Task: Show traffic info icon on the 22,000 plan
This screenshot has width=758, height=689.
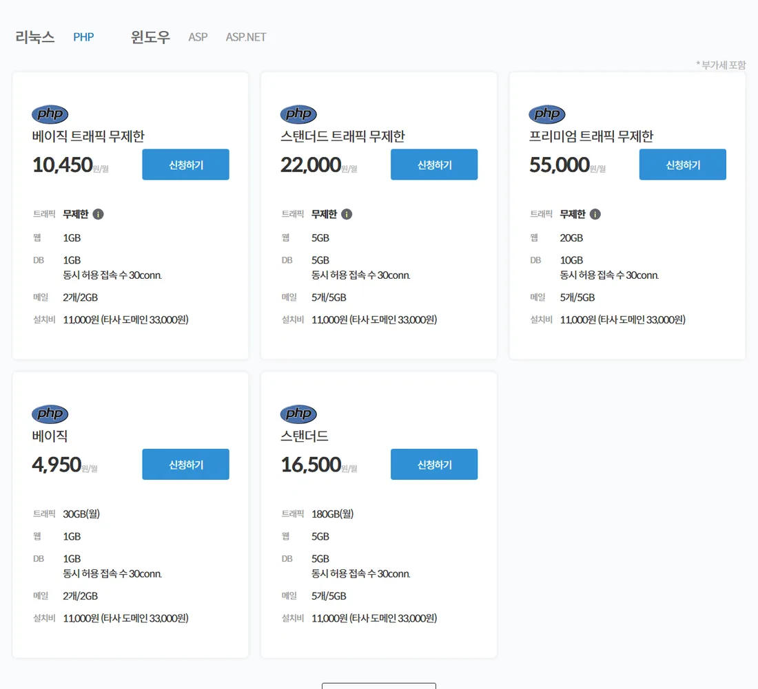Action: coord(347,214)
